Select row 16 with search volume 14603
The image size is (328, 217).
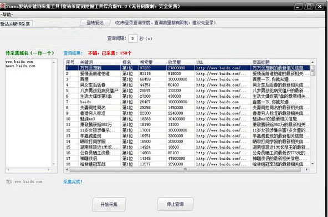point(187,153)
